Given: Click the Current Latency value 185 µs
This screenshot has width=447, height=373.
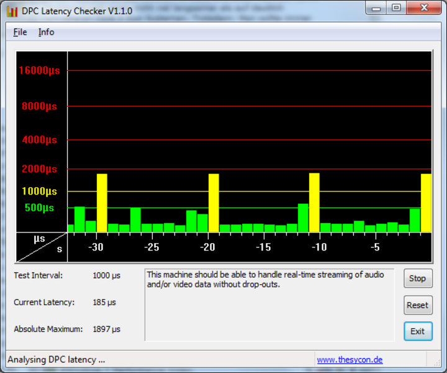Looking at the screenshot, I should [104, 302].
